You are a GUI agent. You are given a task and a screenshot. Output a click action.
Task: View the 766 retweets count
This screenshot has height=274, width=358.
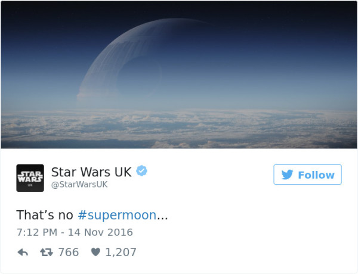pos(69,253)
